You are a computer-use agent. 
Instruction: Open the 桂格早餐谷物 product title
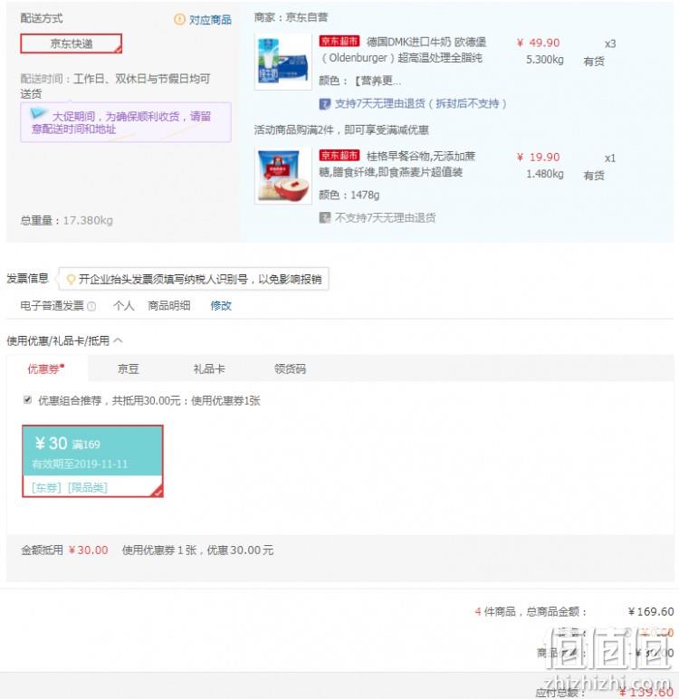point(397,164)
